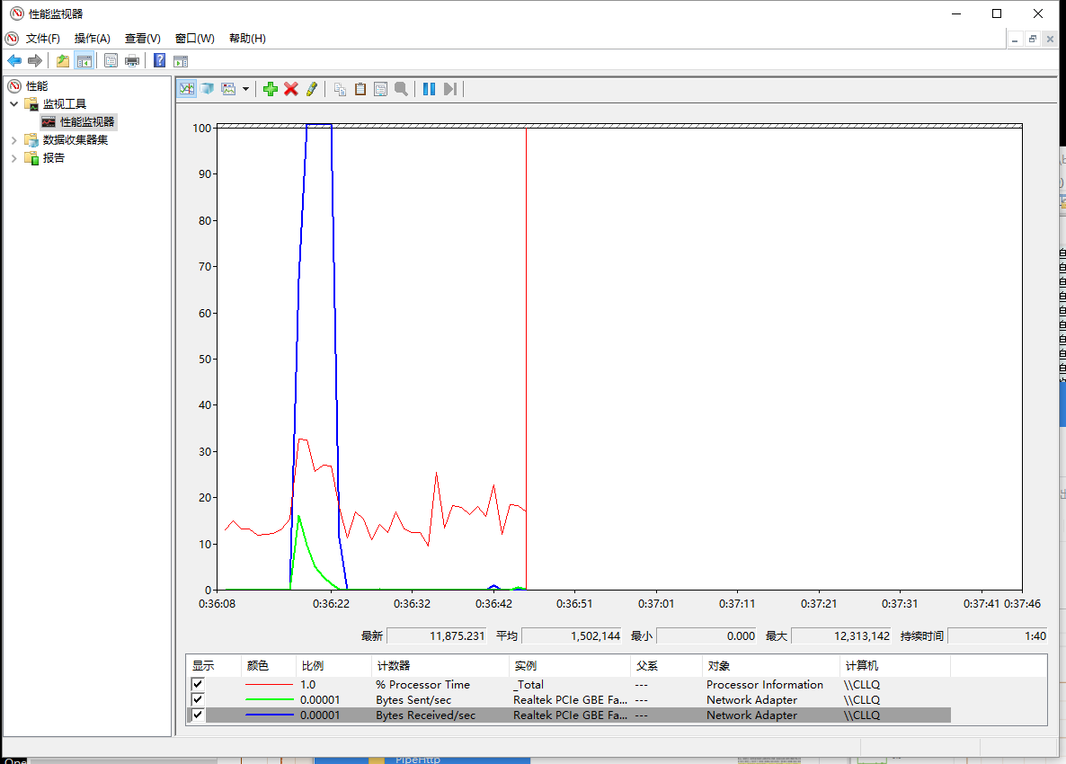Toggle the Bytes Received/sec display checkbox

tap(198, 715)
